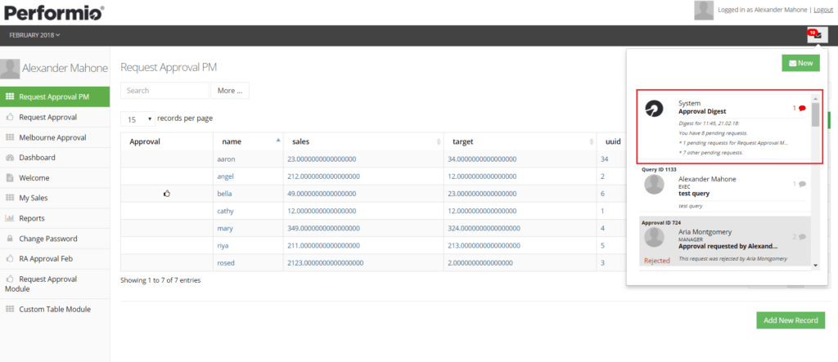Click uuid value 34 in aaron row
The height and width of the screenshot is (362, 838).
pyautogui.click(x=605, y=159)
